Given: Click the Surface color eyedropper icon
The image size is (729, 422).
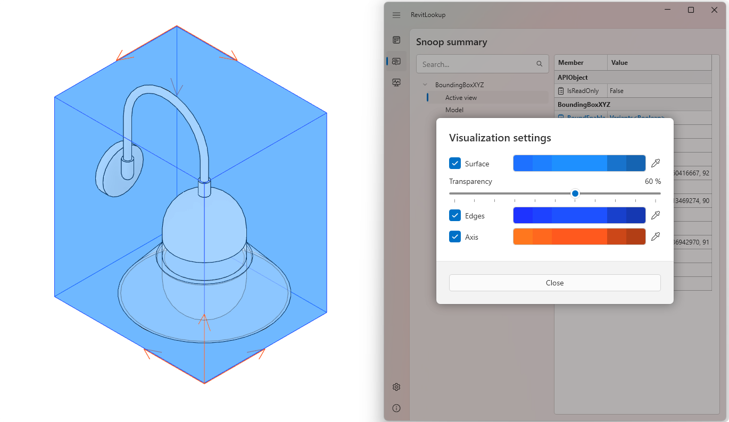Looking at the screenshot, I should pos(656,163).
